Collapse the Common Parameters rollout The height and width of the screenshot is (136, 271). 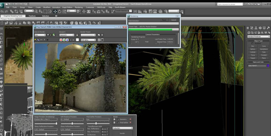[x=152, y=34]
